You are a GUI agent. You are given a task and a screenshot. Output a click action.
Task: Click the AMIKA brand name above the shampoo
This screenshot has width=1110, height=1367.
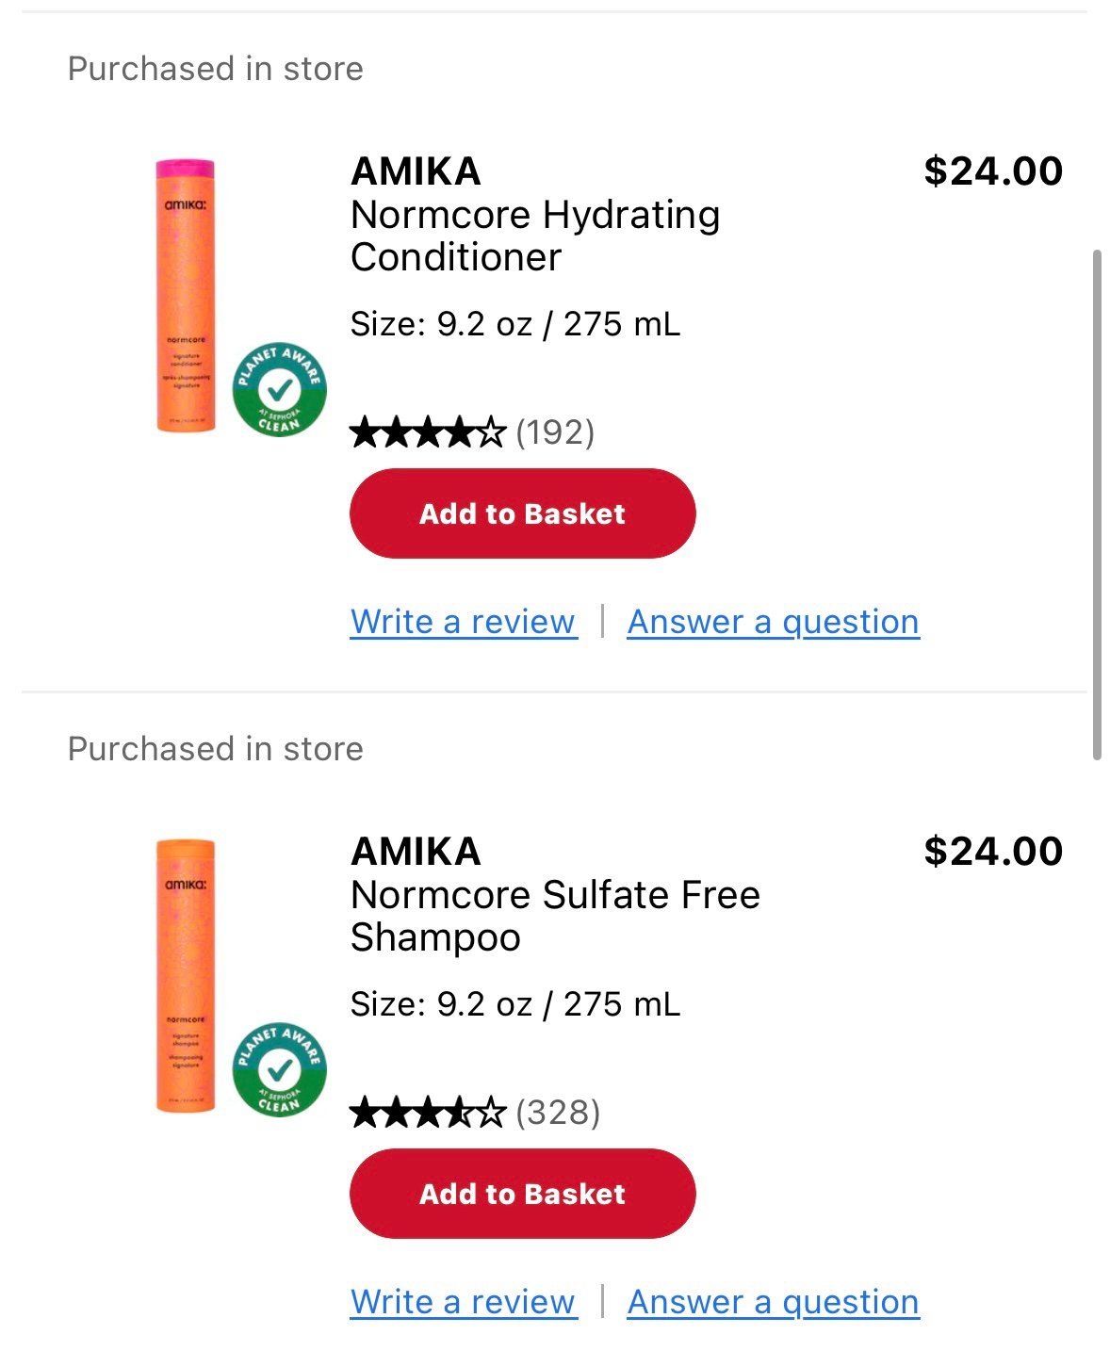point(416,852)
